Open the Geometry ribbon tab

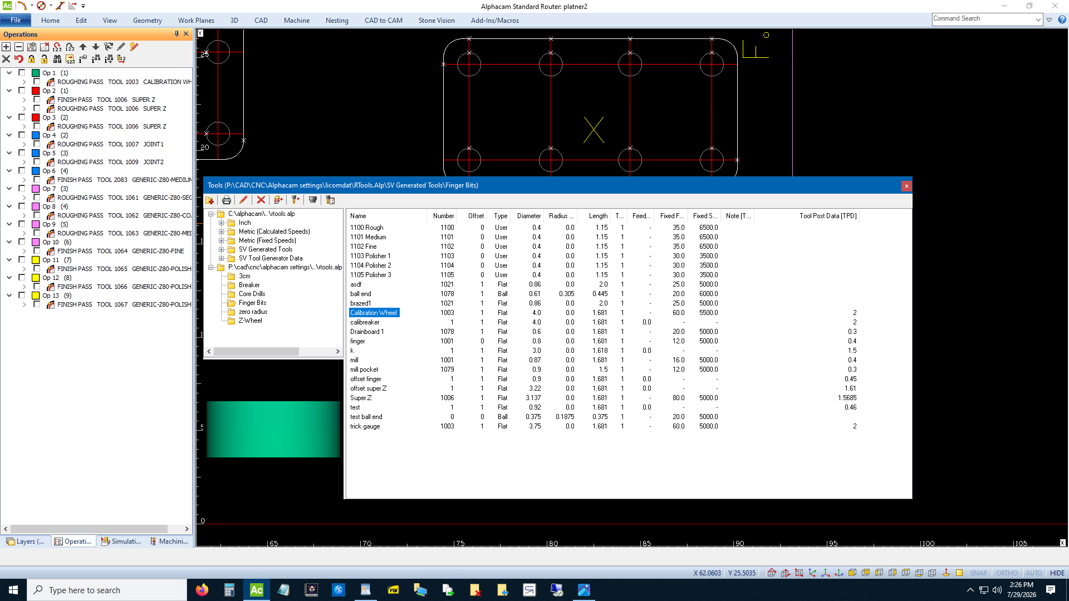[147, 20]
